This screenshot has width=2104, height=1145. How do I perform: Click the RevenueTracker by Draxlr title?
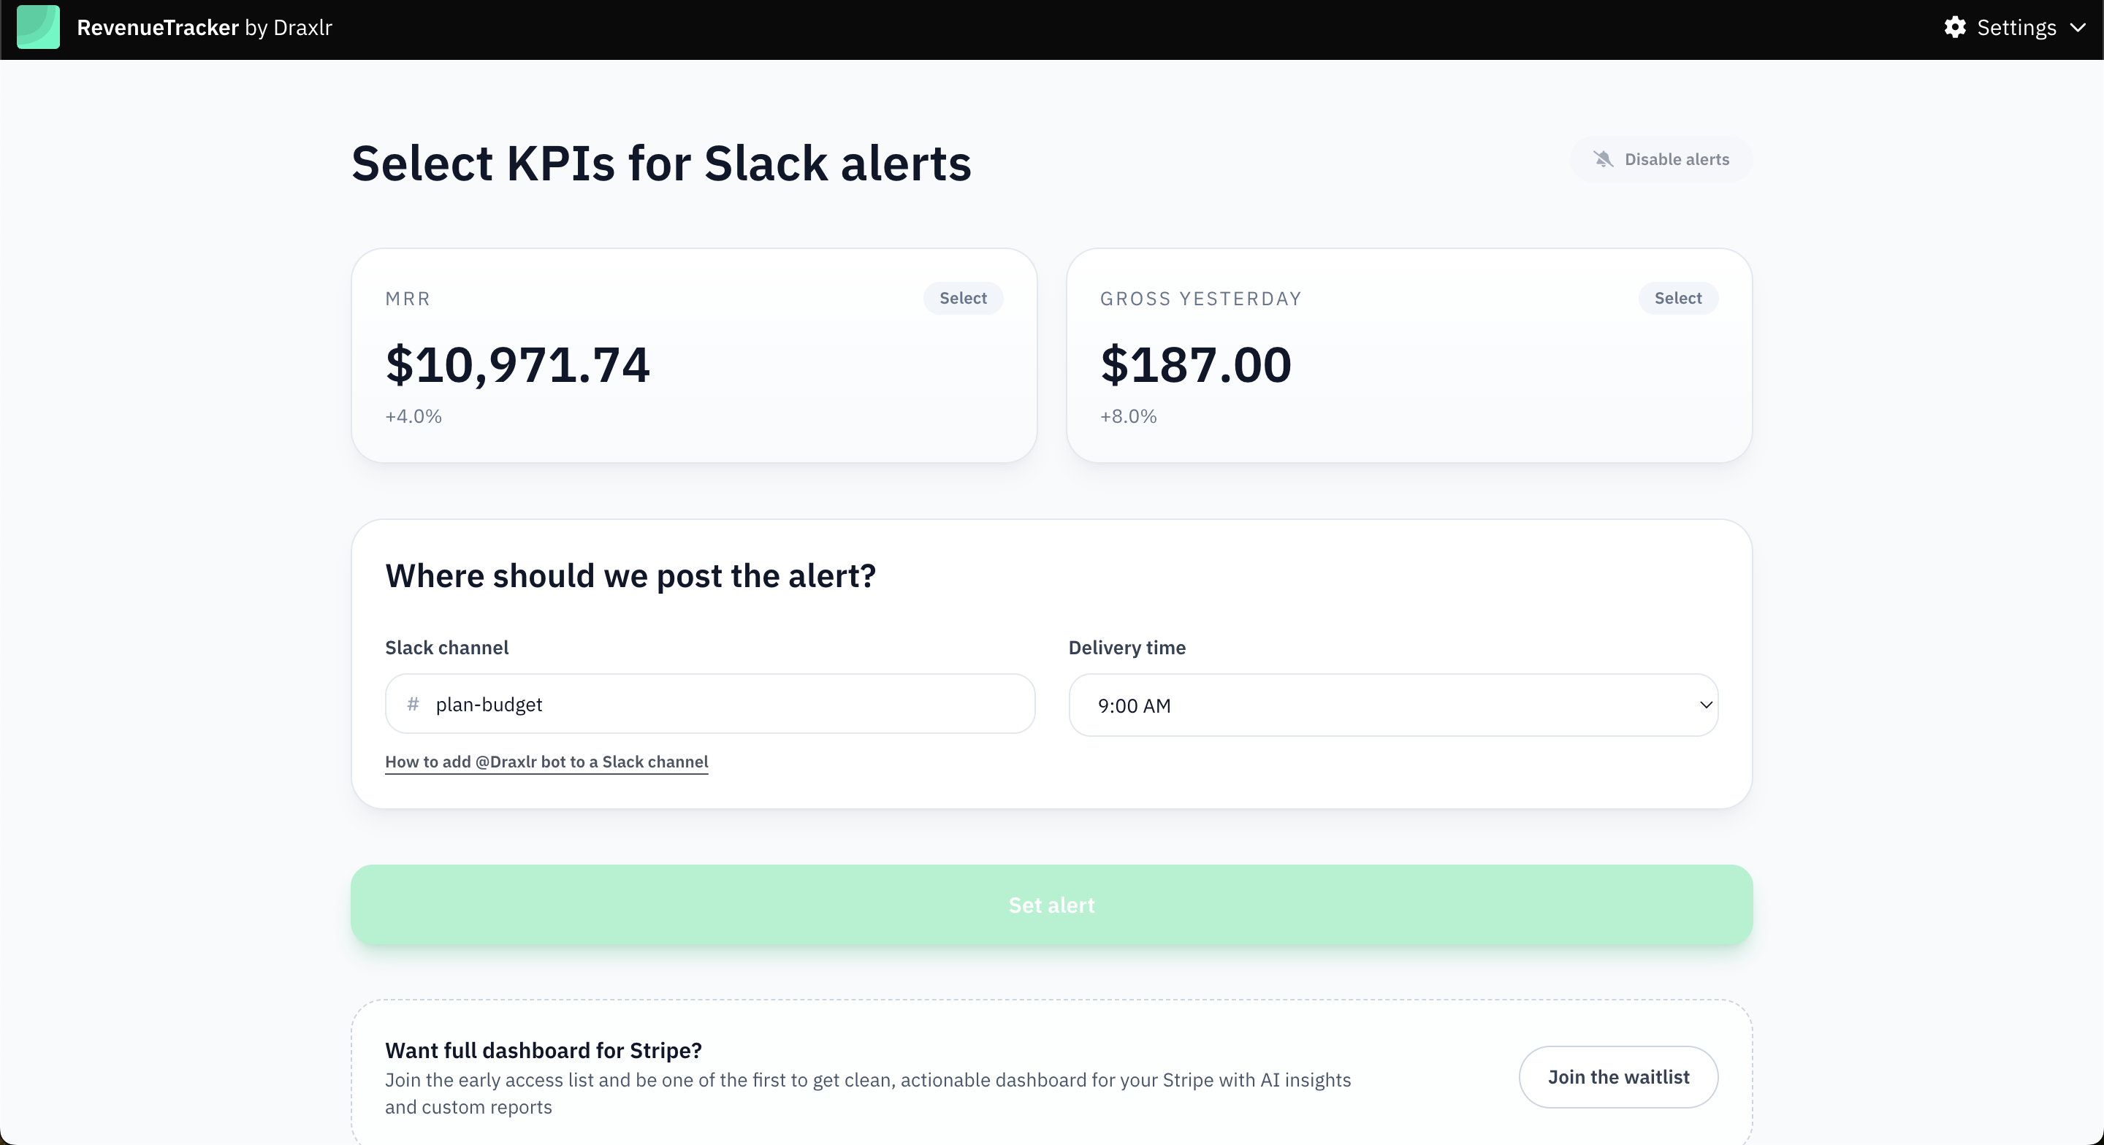[205, 28]
